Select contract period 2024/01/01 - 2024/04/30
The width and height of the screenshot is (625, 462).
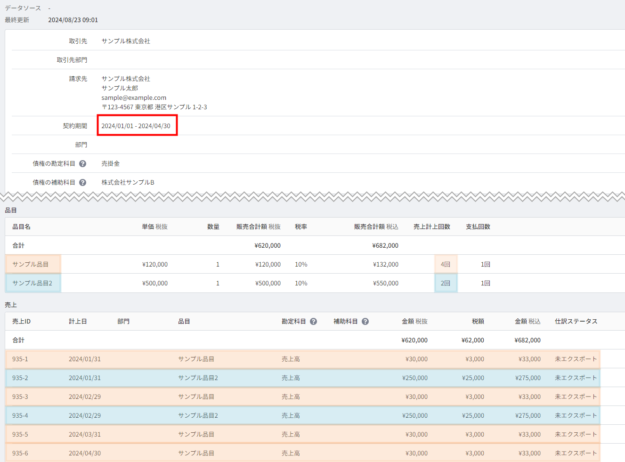click(136, 126)
